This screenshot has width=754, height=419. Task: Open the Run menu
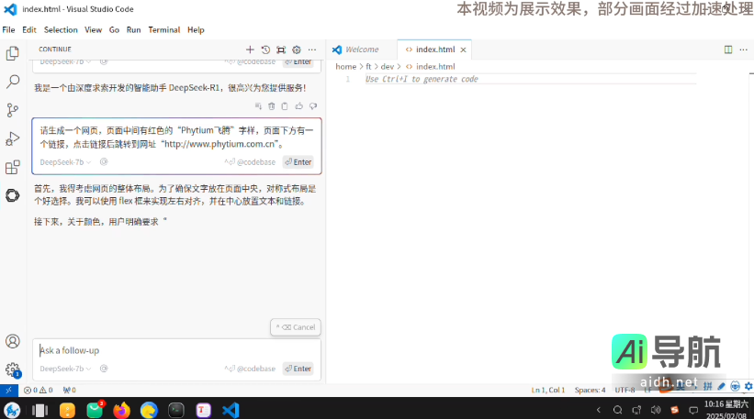134,29
